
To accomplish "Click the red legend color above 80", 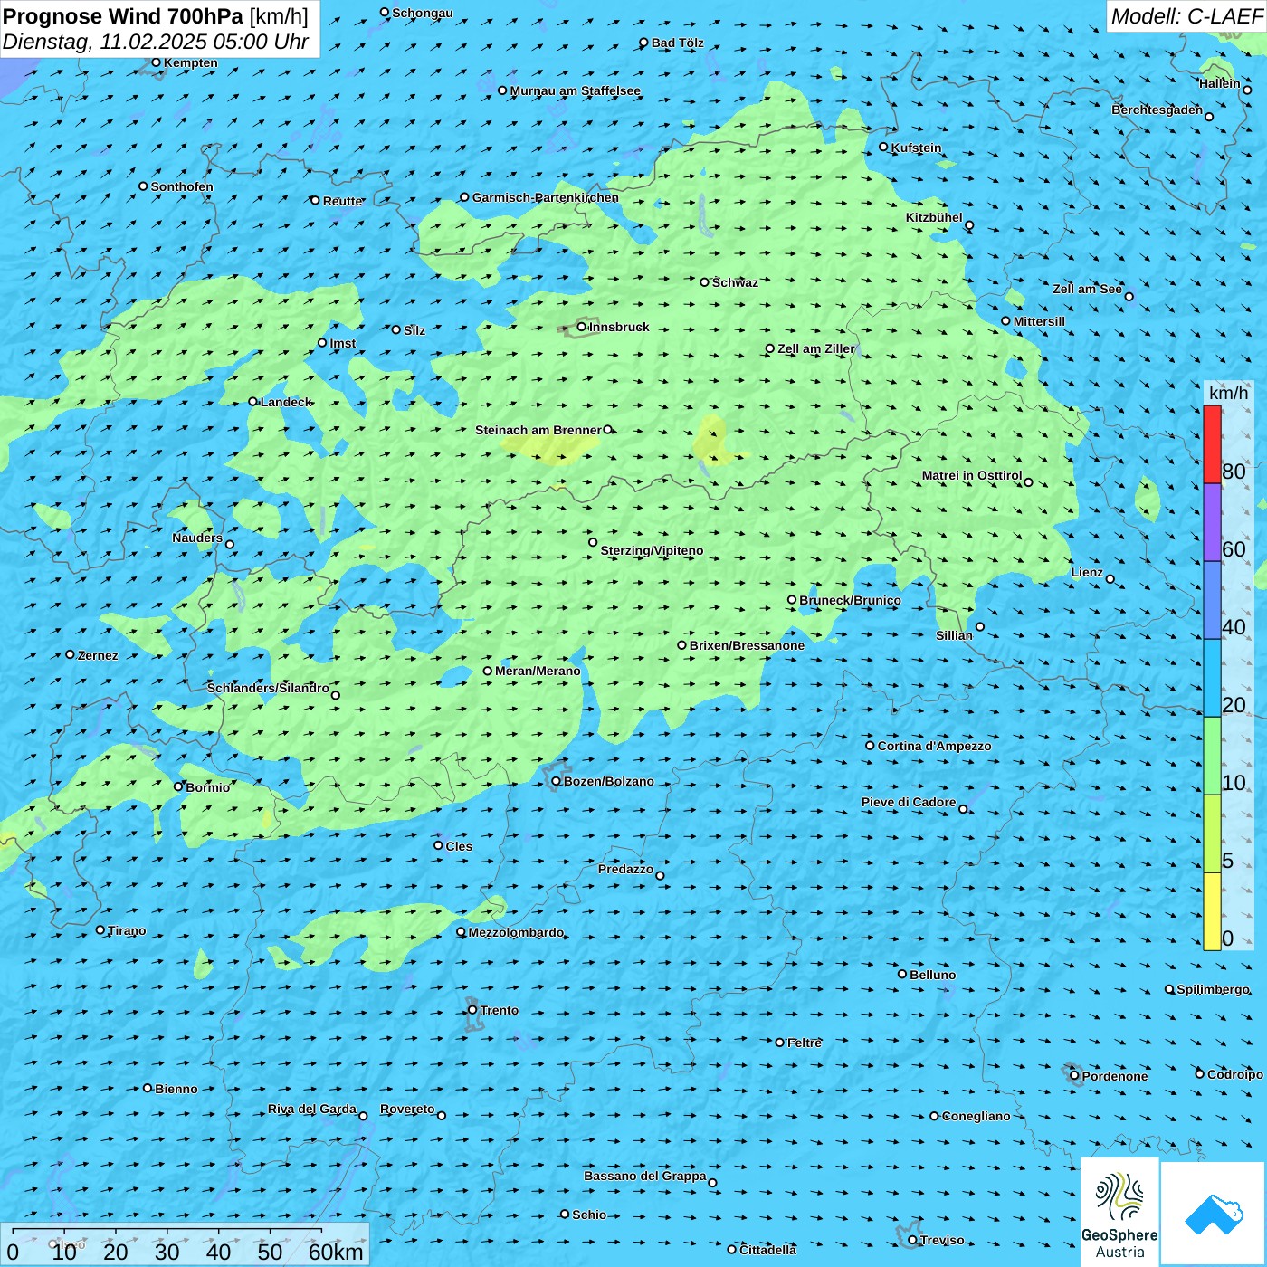I will 1212,443.
